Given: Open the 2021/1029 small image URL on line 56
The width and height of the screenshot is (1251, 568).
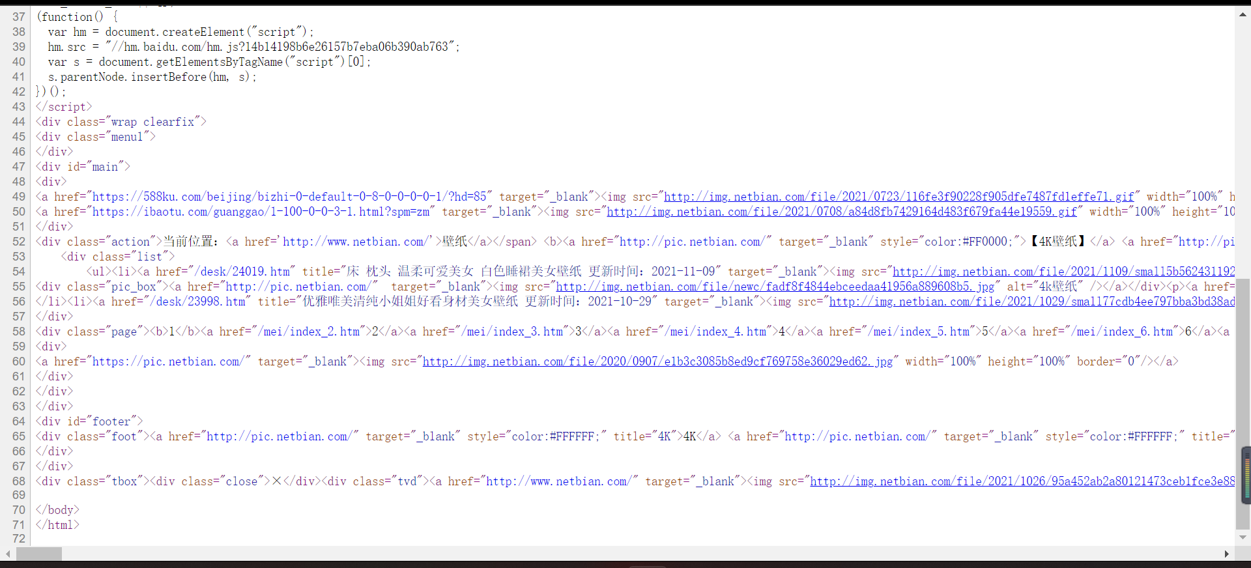Looking at the screenshot, I should click(x=1032, y=302).
